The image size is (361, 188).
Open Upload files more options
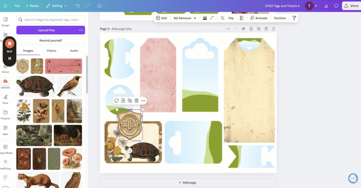pyautogui.click(x=81, y=30)
